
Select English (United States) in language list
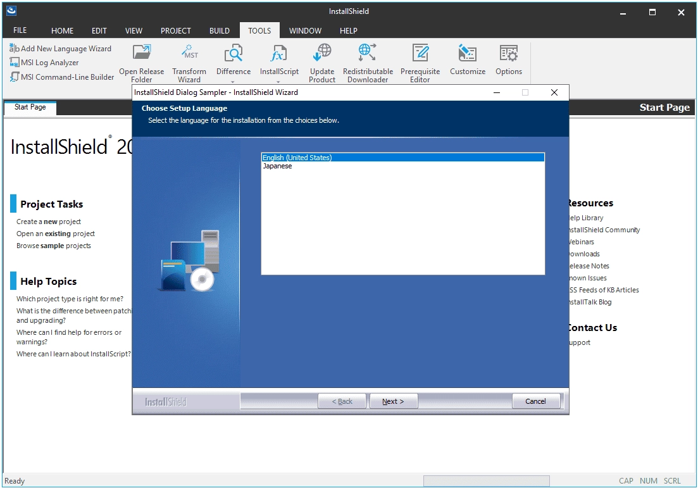(403, 158)
